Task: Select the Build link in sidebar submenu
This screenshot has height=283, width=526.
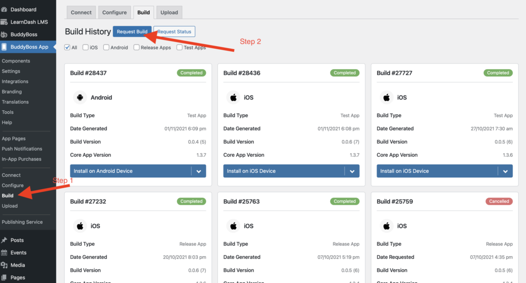Action: (x=8, y=196)
